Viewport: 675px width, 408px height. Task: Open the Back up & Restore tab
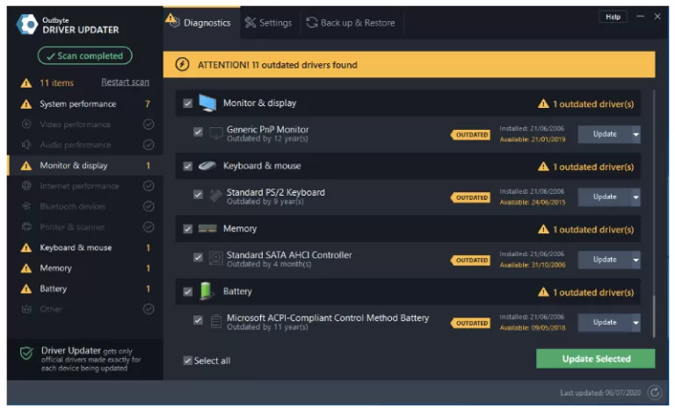coord(351,23)
